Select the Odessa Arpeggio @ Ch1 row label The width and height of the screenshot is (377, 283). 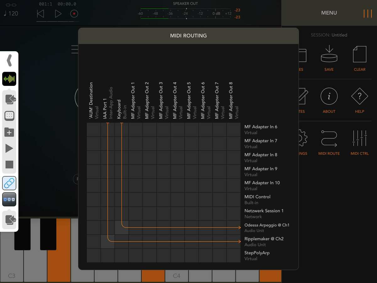click(x=267, y=228)
